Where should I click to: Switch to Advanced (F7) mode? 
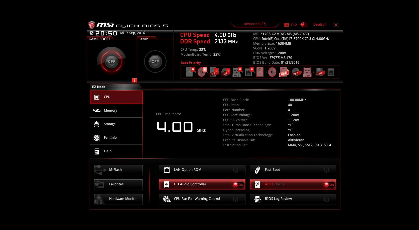(254, 24)
